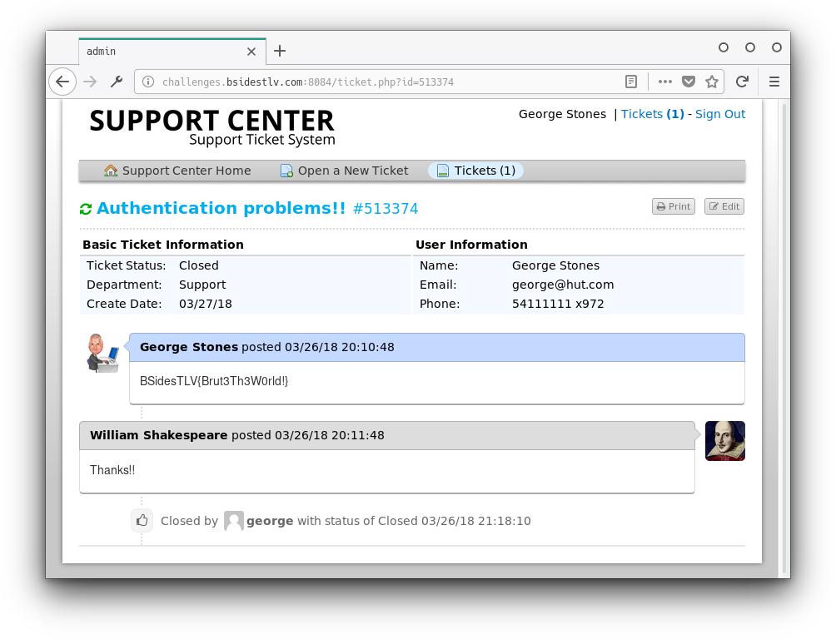
Task: Show site information icon in address bar
Action: coord(148,82)
